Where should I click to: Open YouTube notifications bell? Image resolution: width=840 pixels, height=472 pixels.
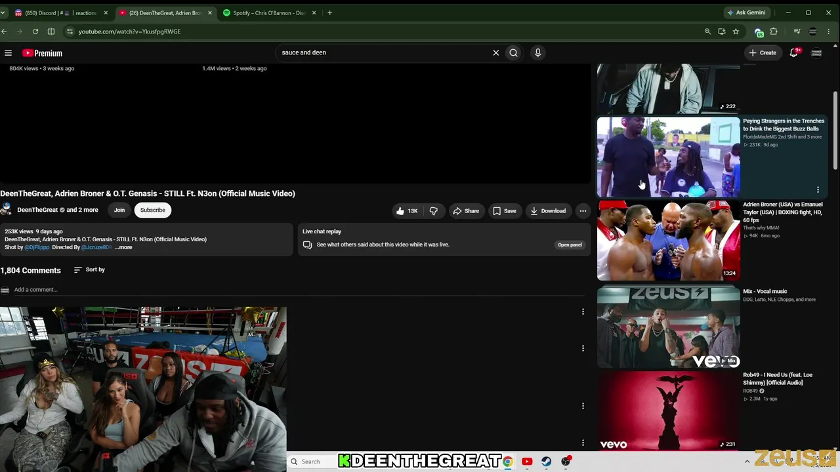point(794,52)
